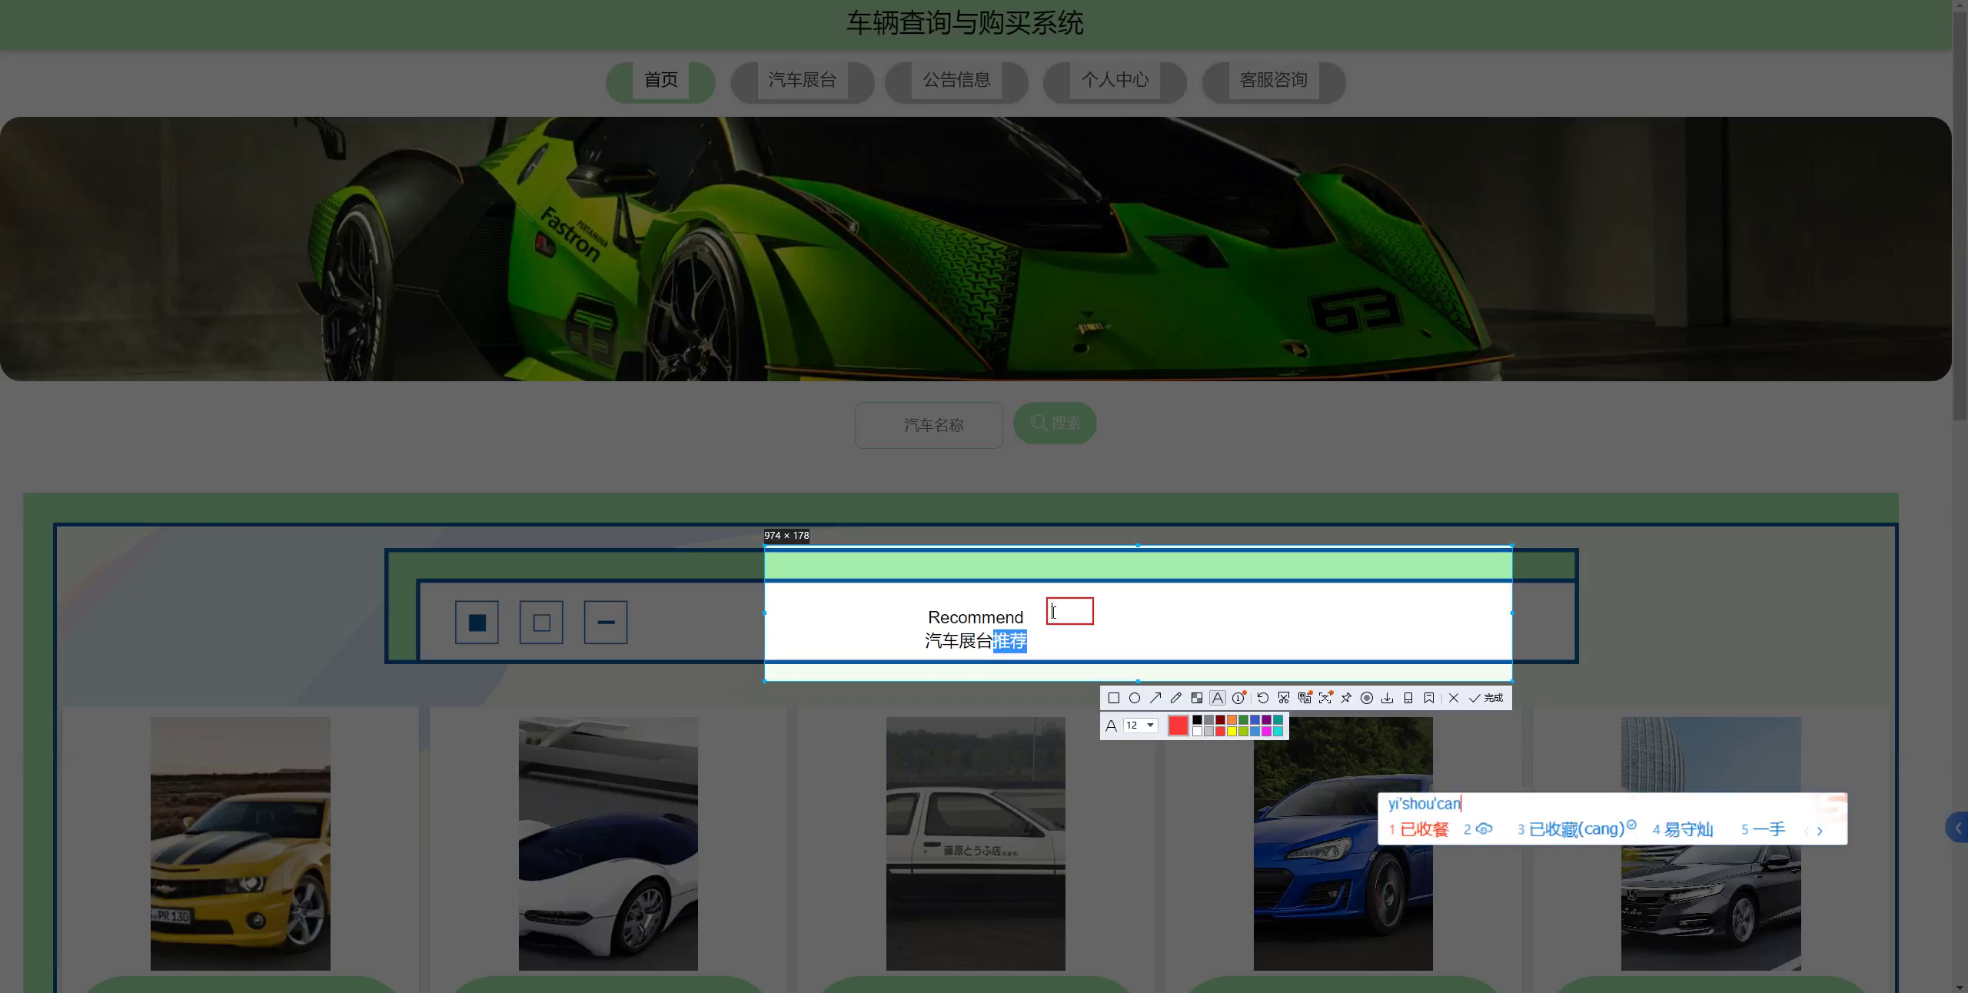Click the scissors long-screenshot tool

[1284, 698]
